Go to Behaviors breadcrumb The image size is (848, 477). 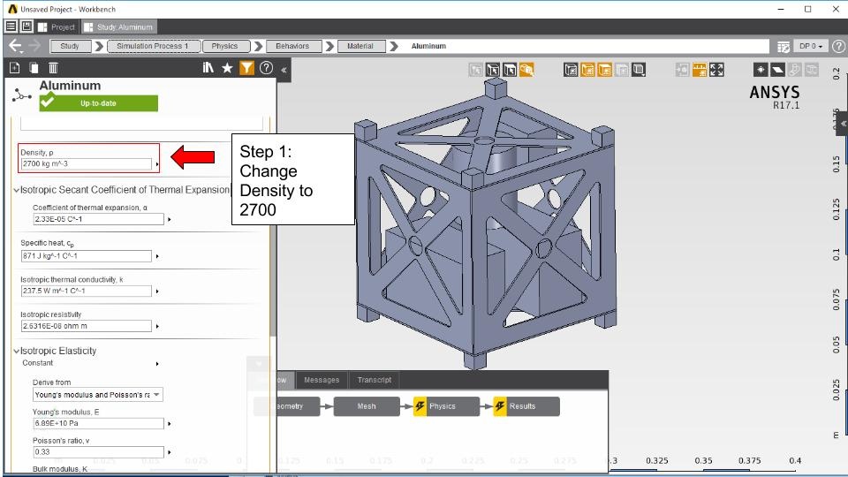pos(292,46)
